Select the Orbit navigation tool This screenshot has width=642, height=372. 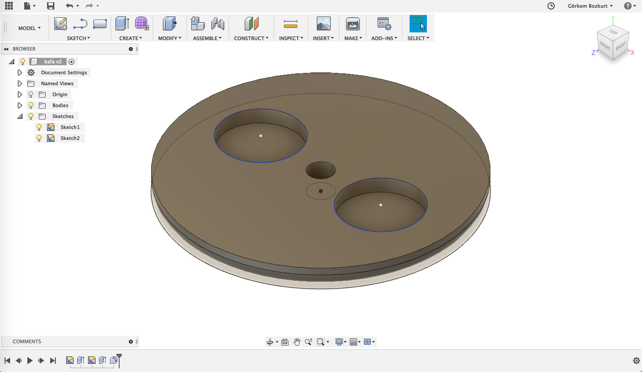(x=270, y=342)
